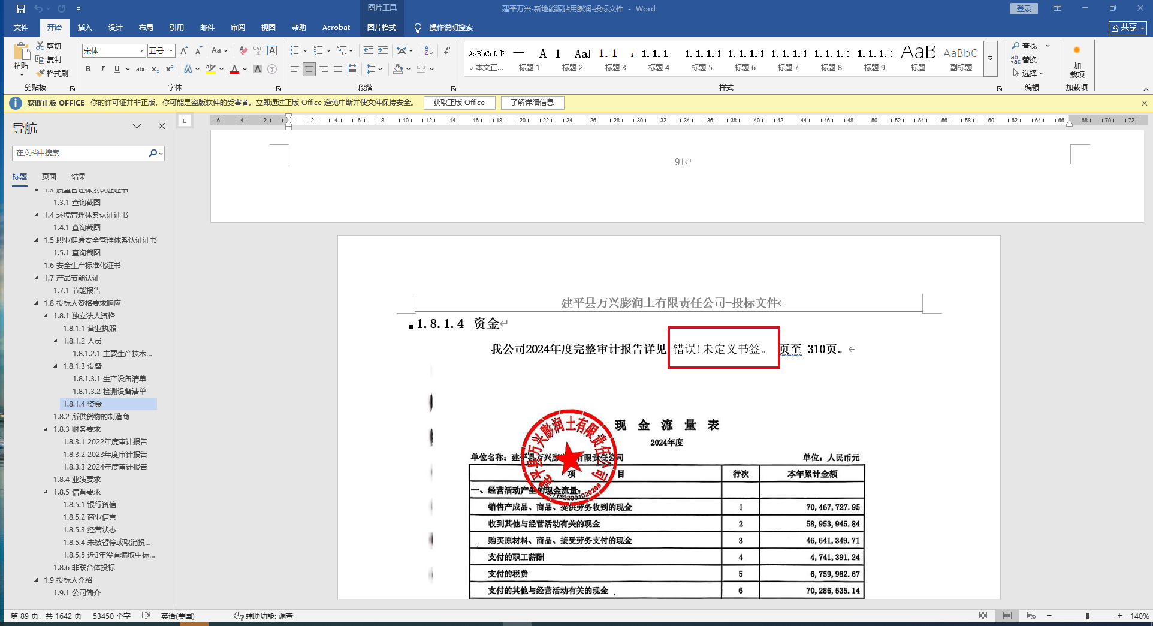1153x626 pixels.
Task: Increase font size with grow font icon
Action: pyautogui.click(x=184, y=51)
